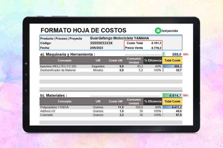
Task: Click 100% efficiency in the Colorante row
Action: click(x=157, y=115)
